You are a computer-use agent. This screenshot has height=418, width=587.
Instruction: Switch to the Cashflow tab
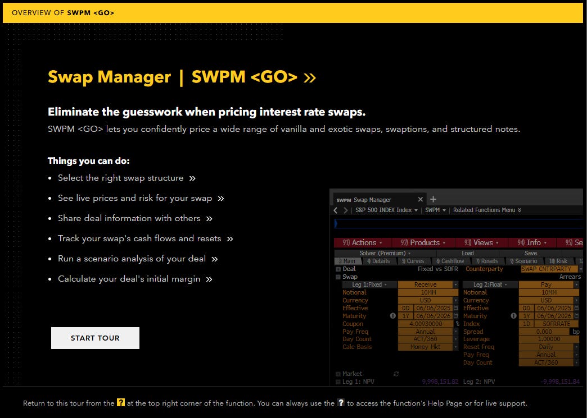pos(450,261)
